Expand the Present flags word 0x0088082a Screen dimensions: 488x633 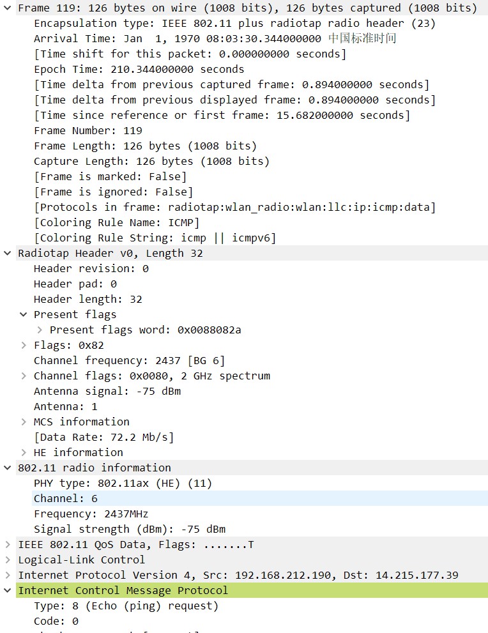click(40, 330)
